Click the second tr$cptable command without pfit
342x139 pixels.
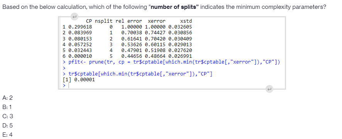137,74
